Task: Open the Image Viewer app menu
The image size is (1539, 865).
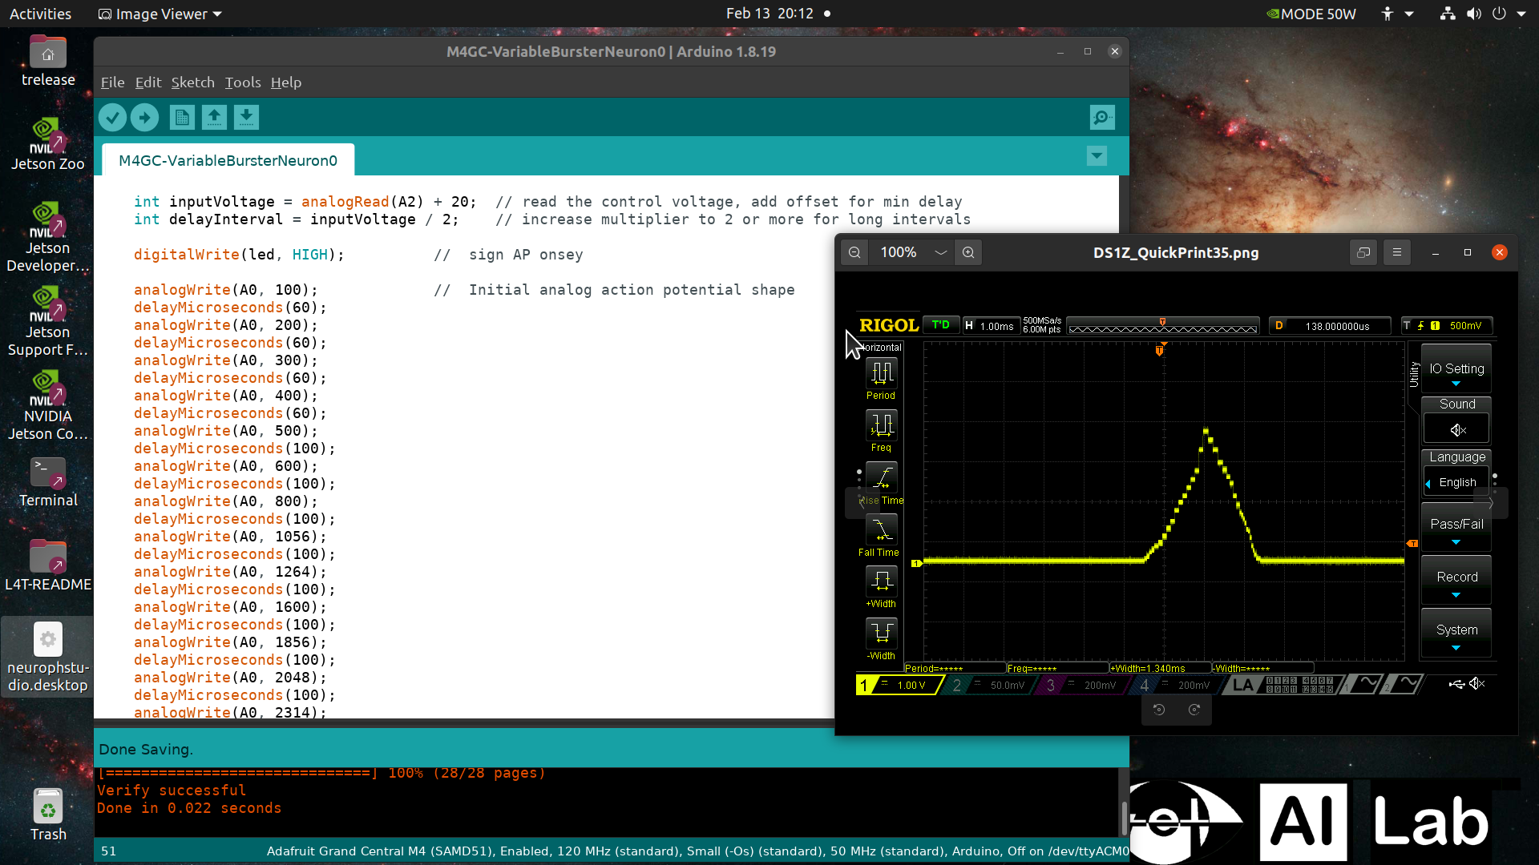Action: pyautogui.click(x=160, y=14)
